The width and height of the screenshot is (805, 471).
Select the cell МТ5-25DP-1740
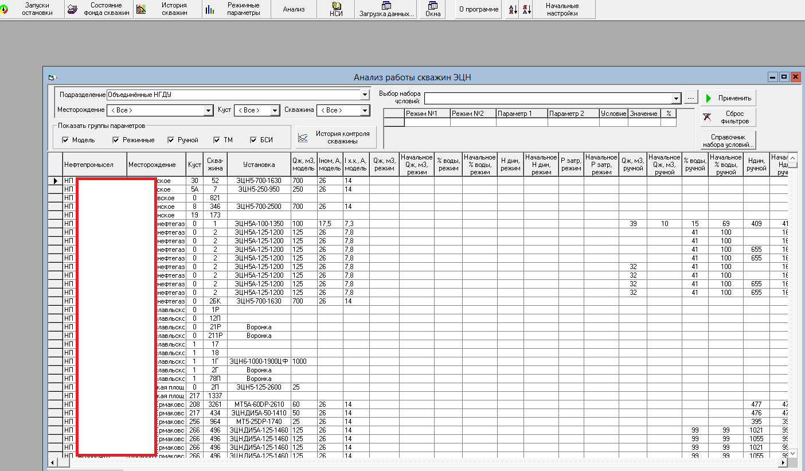[259, 422]
